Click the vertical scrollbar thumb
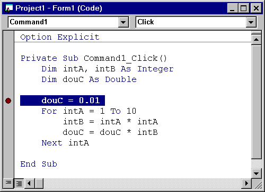The width and height of the screenshot is (265, 192). click(x=257, y=102)
